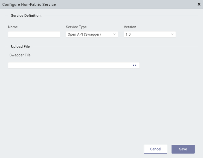Expand the Version combo box

coord(150,34)
